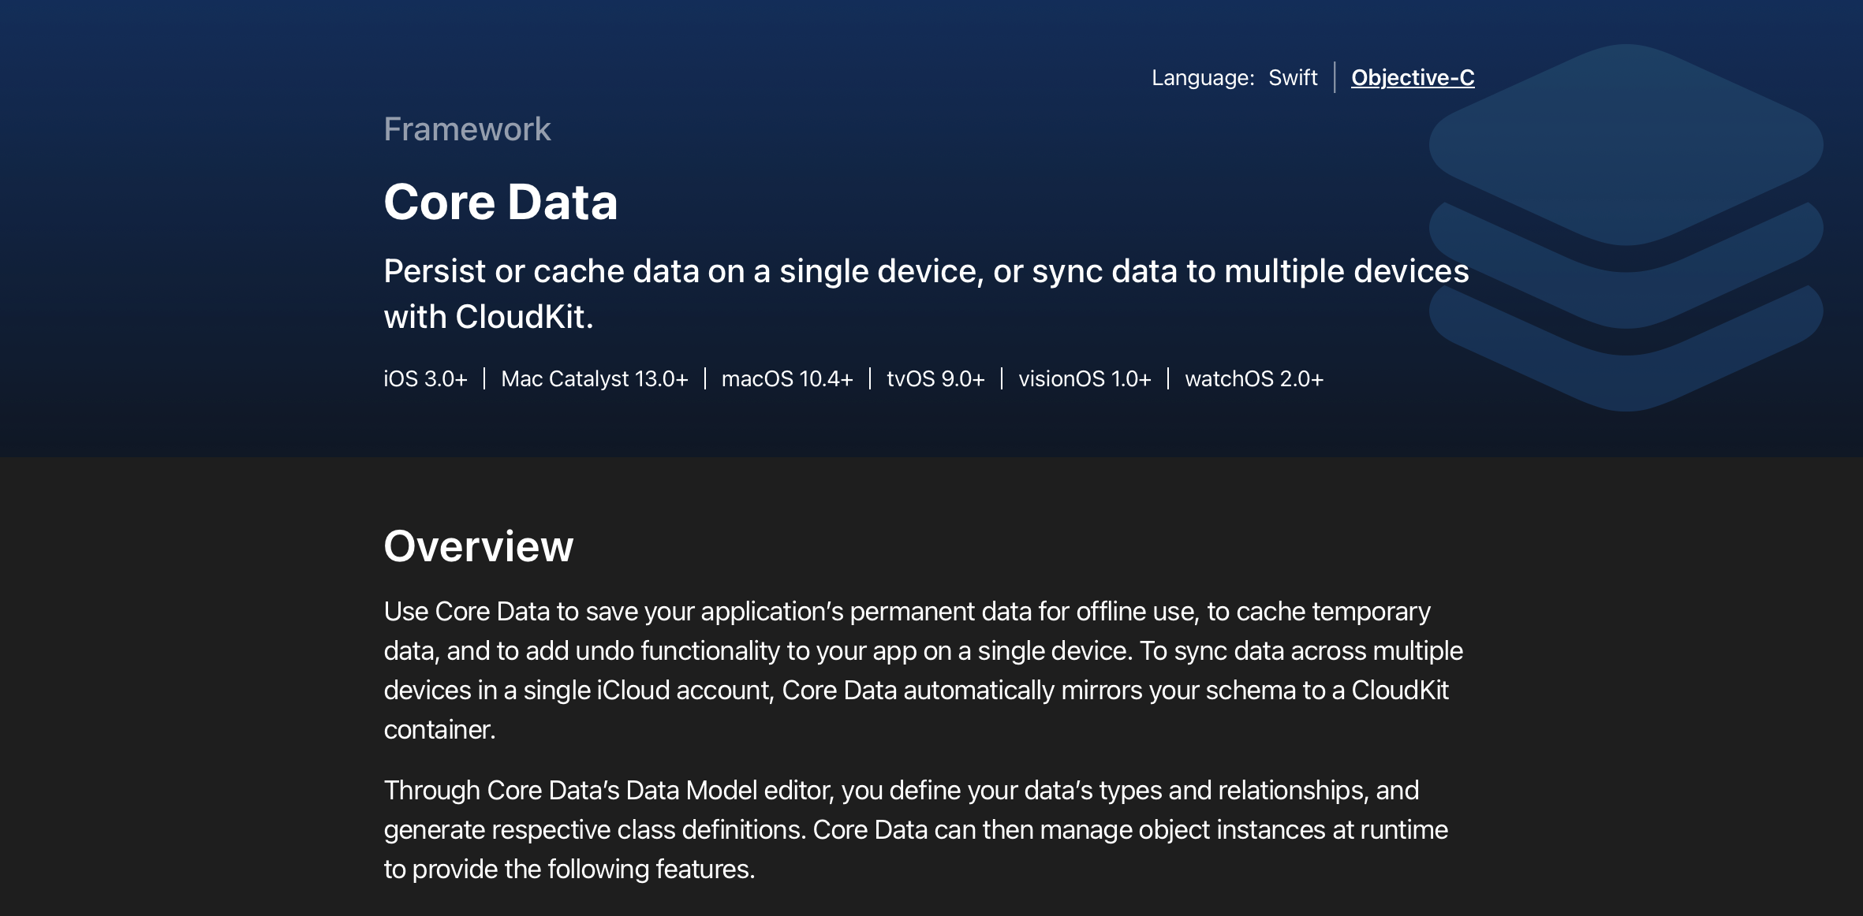Click the Core Data page title

pos(500,202)
